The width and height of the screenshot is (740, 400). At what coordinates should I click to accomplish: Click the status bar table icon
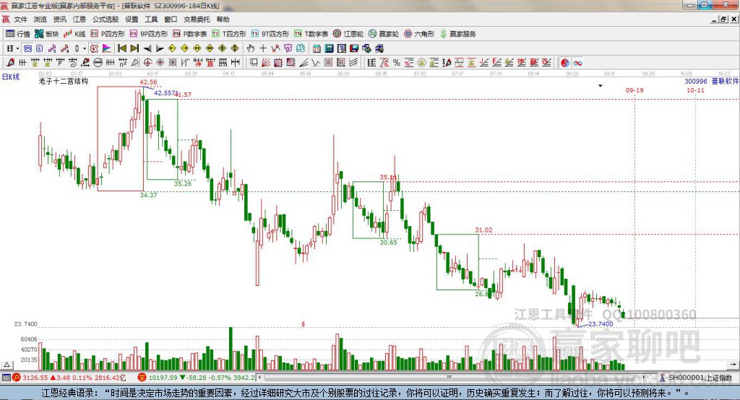click(x=6, y=378)
